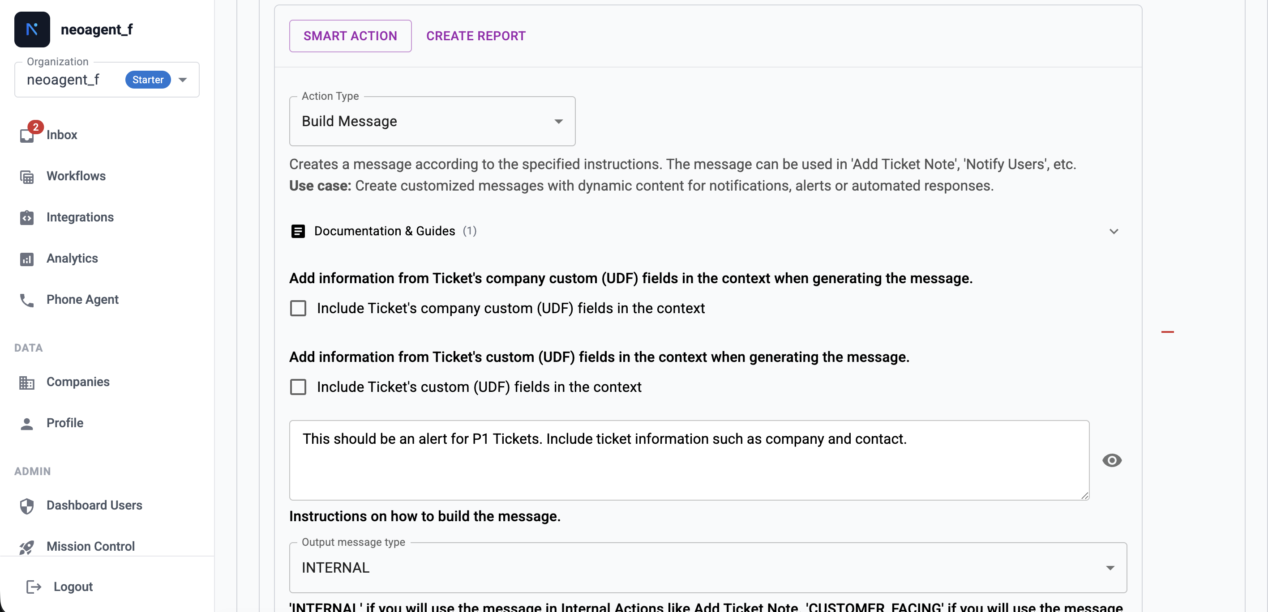Screen dimensions: 1268x612
Task: Enable including Ticket's custom (UDF) fields
Action: (298, 387)
